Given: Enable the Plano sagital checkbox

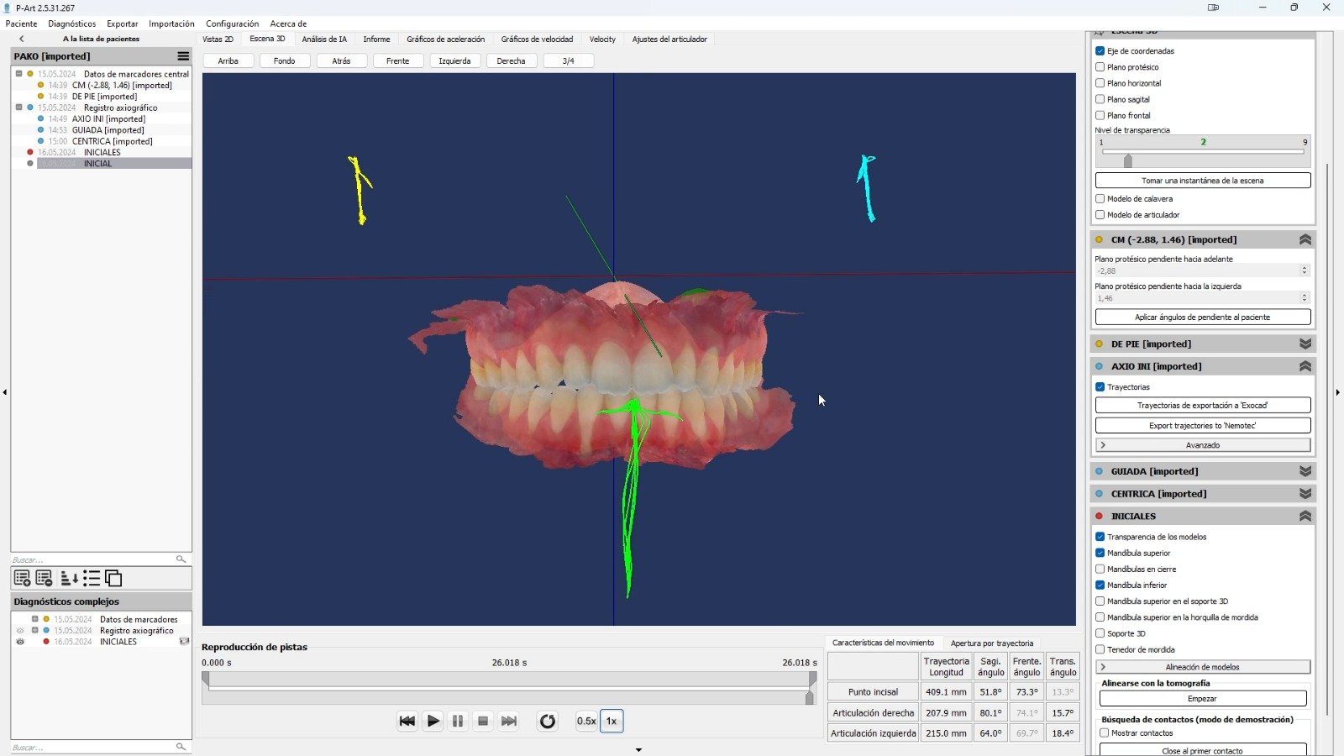Looking at the screenshot, I should 1100,99.
